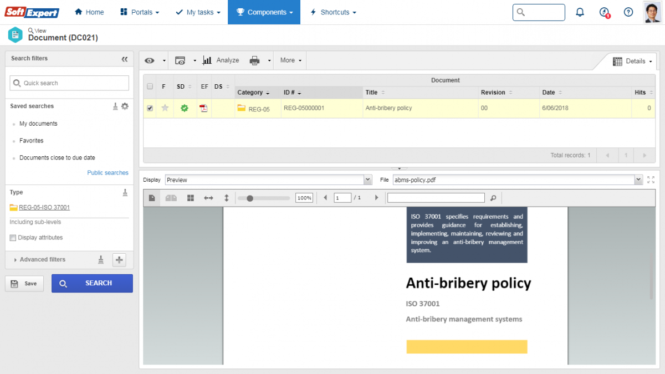Click the thumbnail grid icon in the preview toolbar
The height and width of the screenshot is (374, 665).
[190, 197]
